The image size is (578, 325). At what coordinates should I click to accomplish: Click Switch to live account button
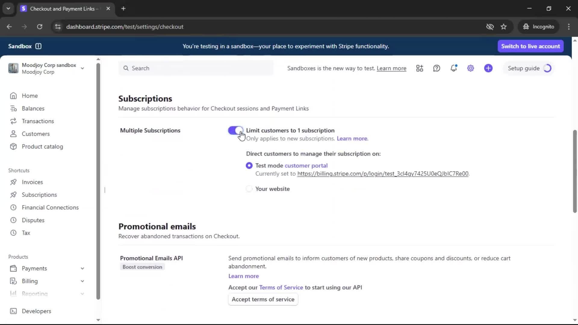point(530,46)
